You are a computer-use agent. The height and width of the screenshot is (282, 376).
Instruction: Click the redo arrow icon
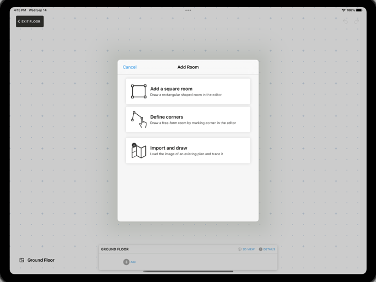click(x=356, y=21)
